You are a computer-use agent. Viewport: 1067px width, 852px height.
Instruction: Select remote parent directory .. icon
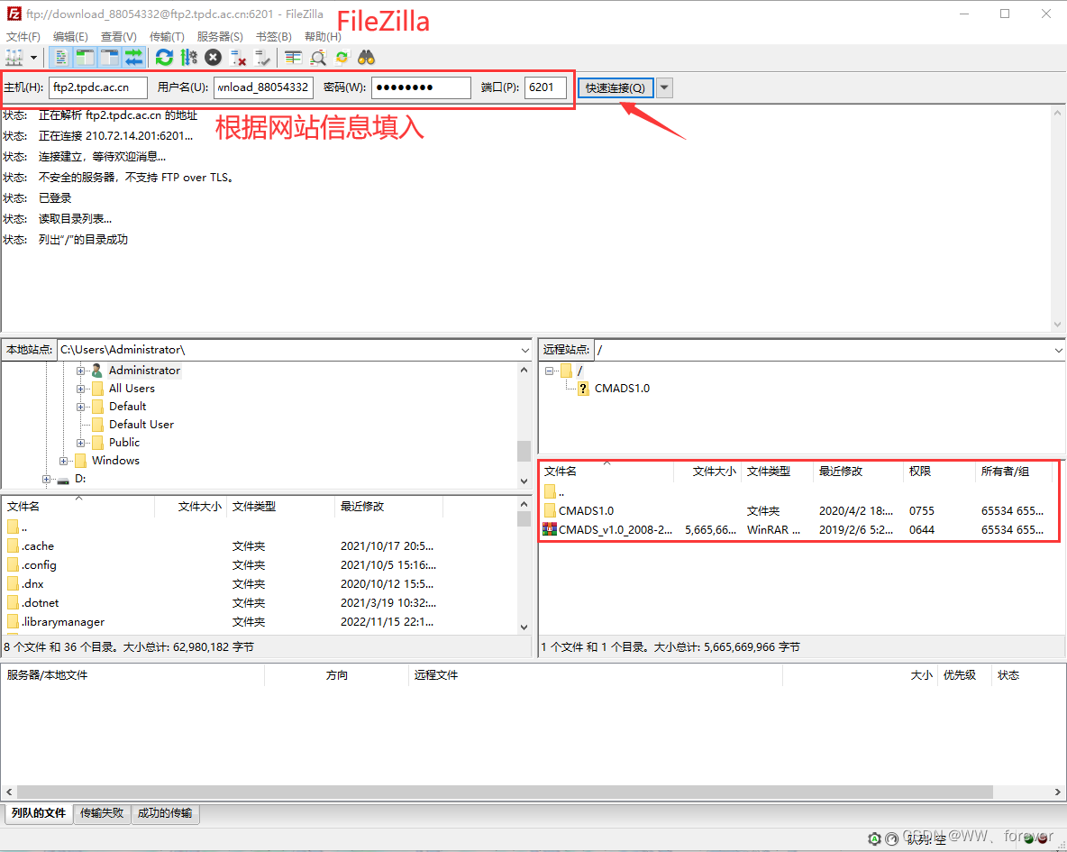tap(550, 491)
